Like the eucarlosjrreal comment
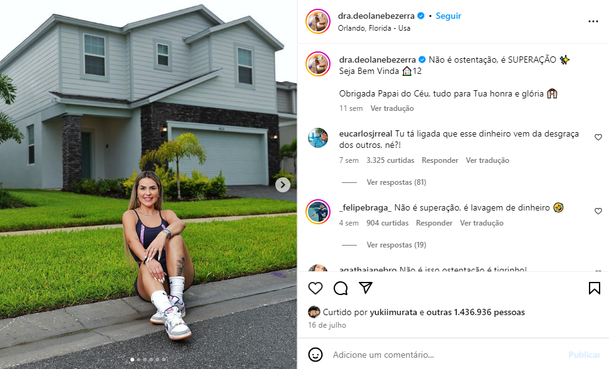Image resolution: width=609 pixels, height=369 pixels. pos(598,137)
